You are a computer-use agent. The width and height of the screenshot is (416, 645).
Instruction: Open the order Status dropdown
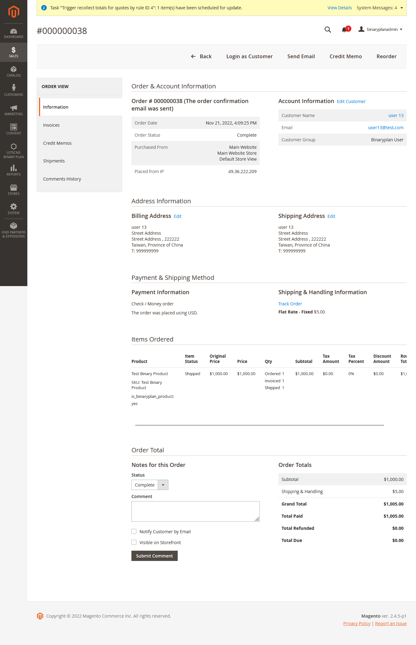point(150,485)
